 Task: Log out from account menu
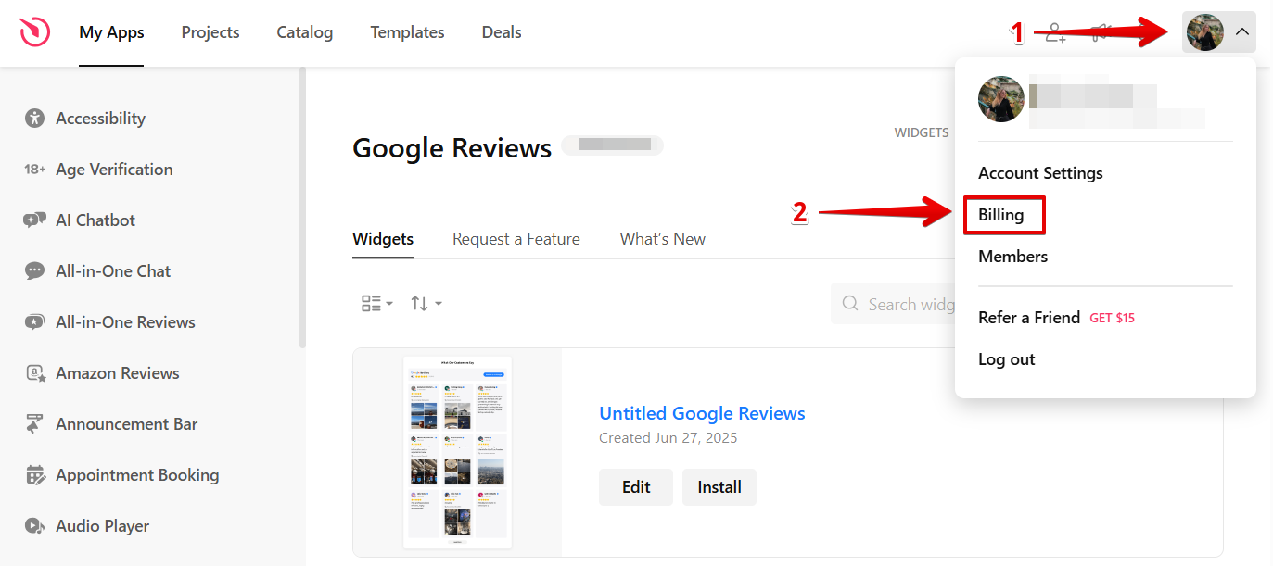1007,359
